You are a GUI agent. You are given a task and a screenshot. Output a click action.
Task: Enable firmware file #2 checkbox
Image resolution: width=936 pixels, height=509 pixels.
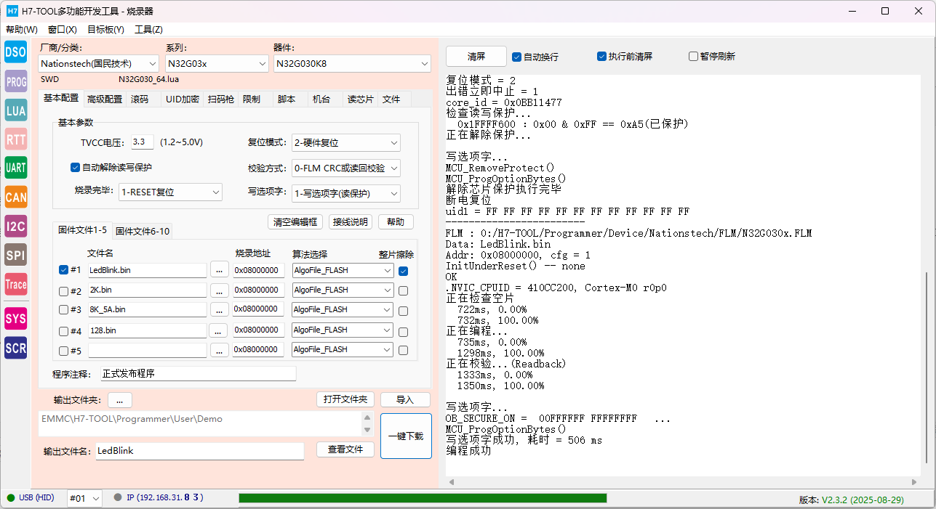64,290
